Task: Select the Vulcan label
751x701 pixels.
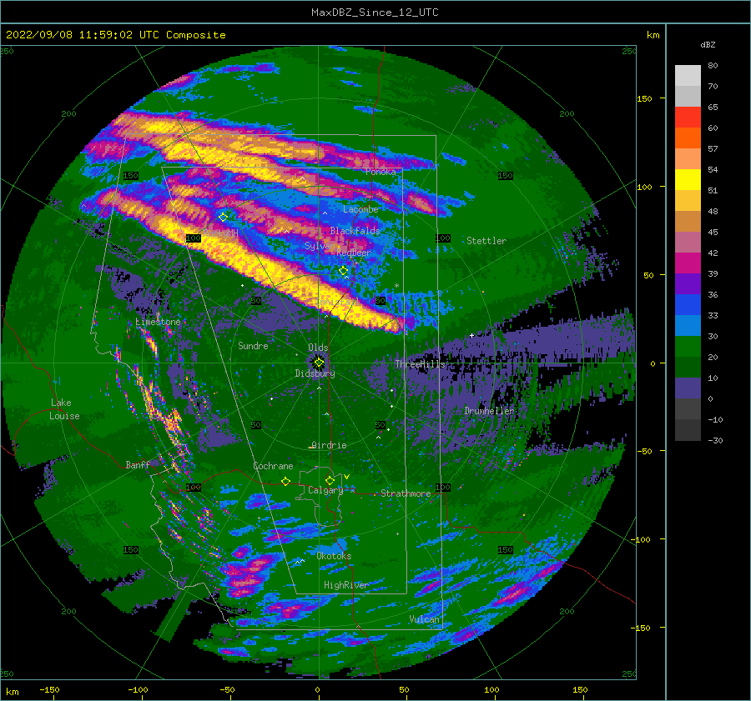Action: [x=425, y=619]
